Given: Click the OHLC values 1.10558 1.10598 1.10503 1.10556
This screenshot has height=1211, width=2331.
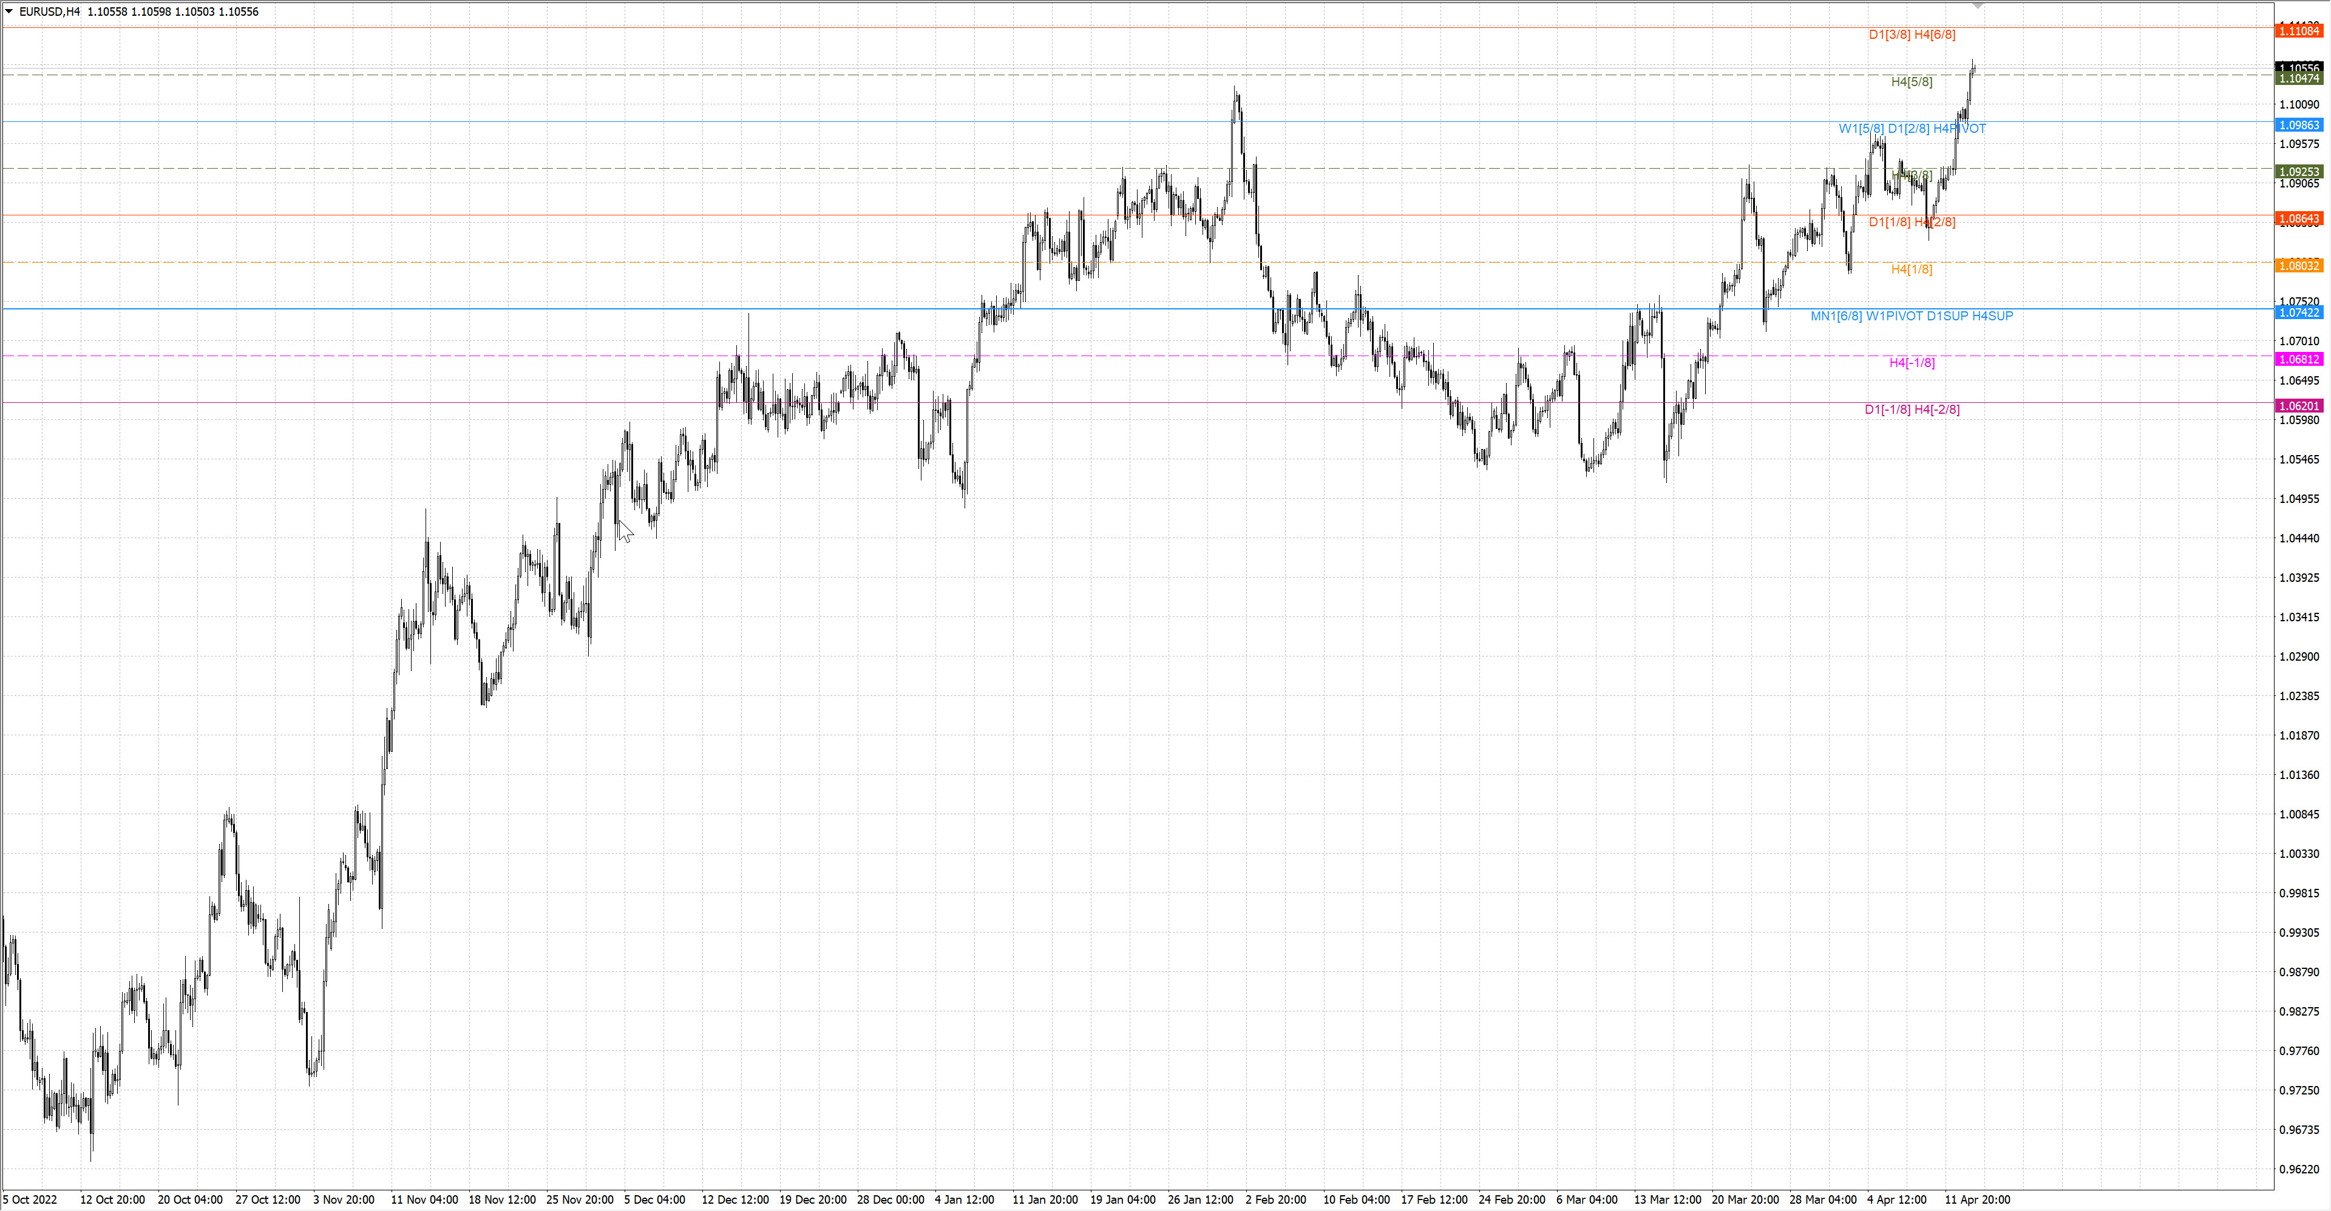Looking at the screenshot, I should point(173,12).
